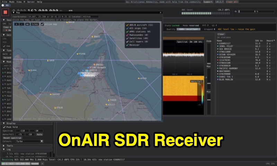Click the Max vertical slider

[x=209, y=79]
